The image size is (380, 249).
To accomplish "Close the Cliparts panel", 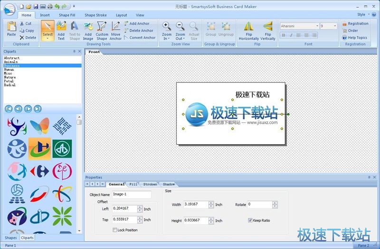I will tap(79, 51).
